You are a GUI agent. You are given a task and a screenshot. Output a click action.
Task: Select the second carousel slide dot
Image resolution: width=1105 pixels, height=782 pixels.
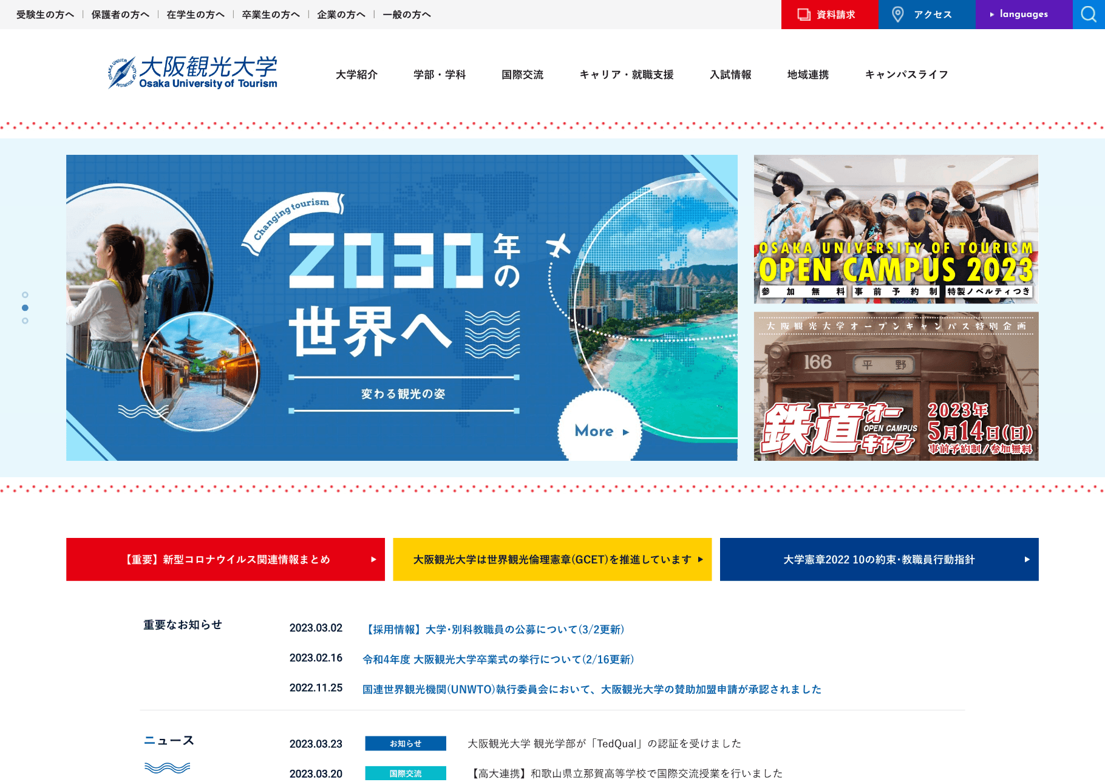click(25, 308)
